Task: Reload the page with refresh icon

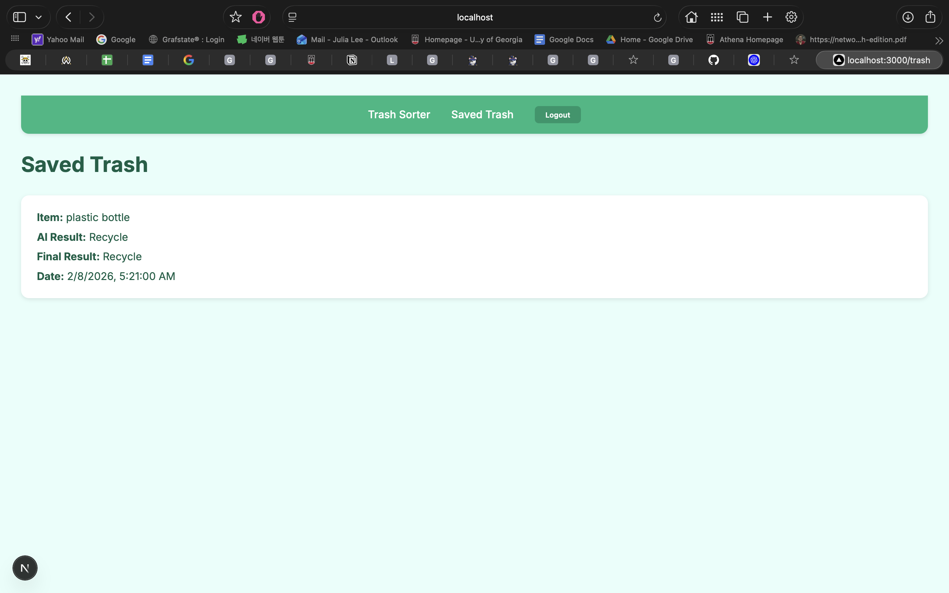Action: (657, 17)
